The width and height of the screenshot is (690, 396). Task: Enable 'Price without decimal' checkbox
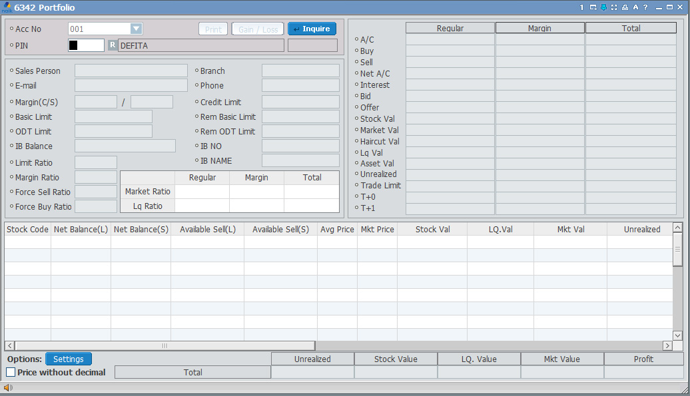(x=11, y=373)
